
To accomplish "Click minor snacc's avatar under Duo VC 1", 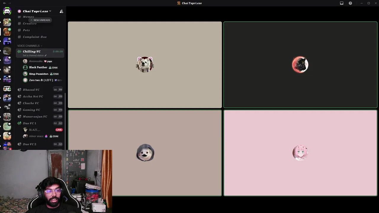I will click(x=25, y=136).
